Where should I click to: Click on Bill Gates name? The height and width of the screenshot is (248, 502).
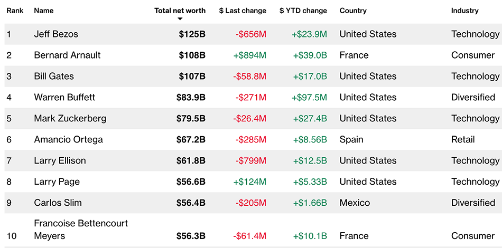pos(54,77)
